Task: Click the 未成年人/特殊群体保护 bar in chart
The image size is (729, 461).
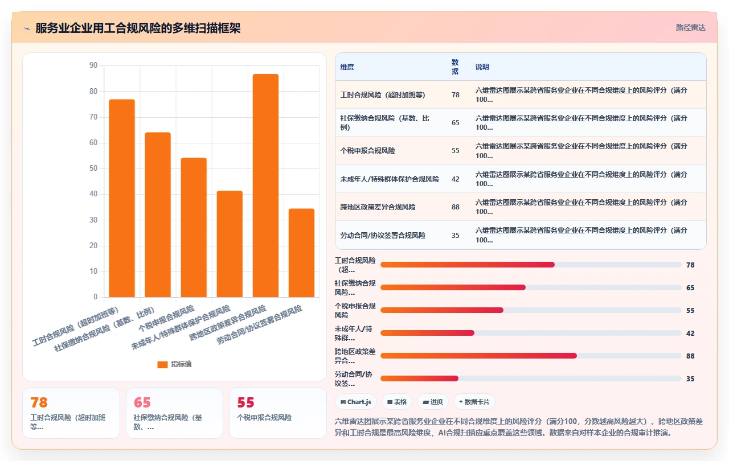Action: 230,244
